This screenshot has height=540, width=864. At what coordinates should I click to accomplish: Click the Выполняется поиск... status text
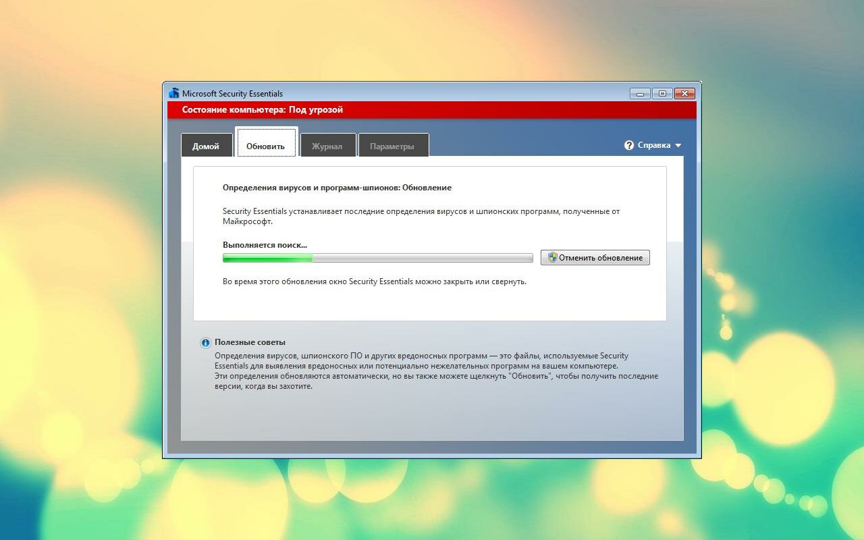(265, 245)
